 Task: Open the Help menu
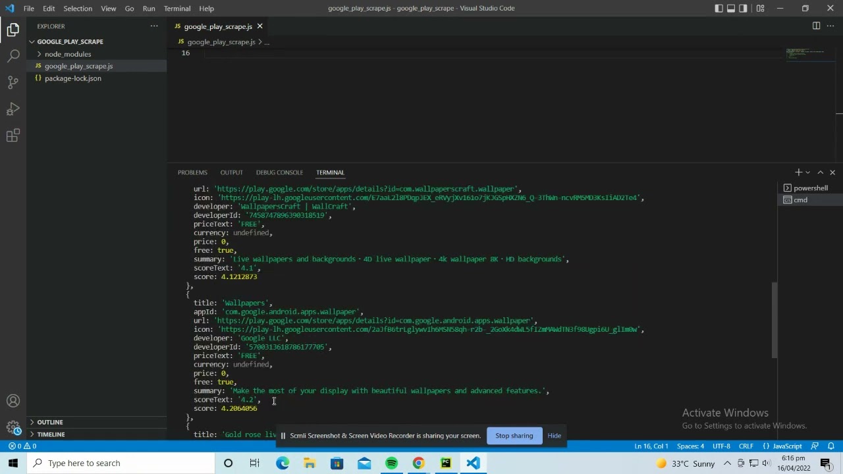(206, 9)
